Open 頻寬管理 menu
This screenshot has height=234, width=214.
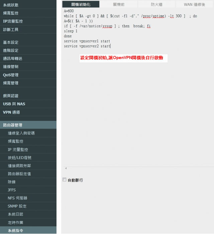coord(28,83)
